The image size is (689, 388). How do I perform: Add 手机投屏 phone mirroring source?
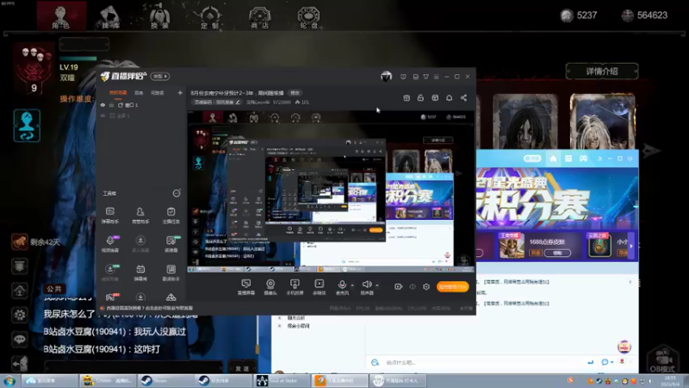pos(295,287)
